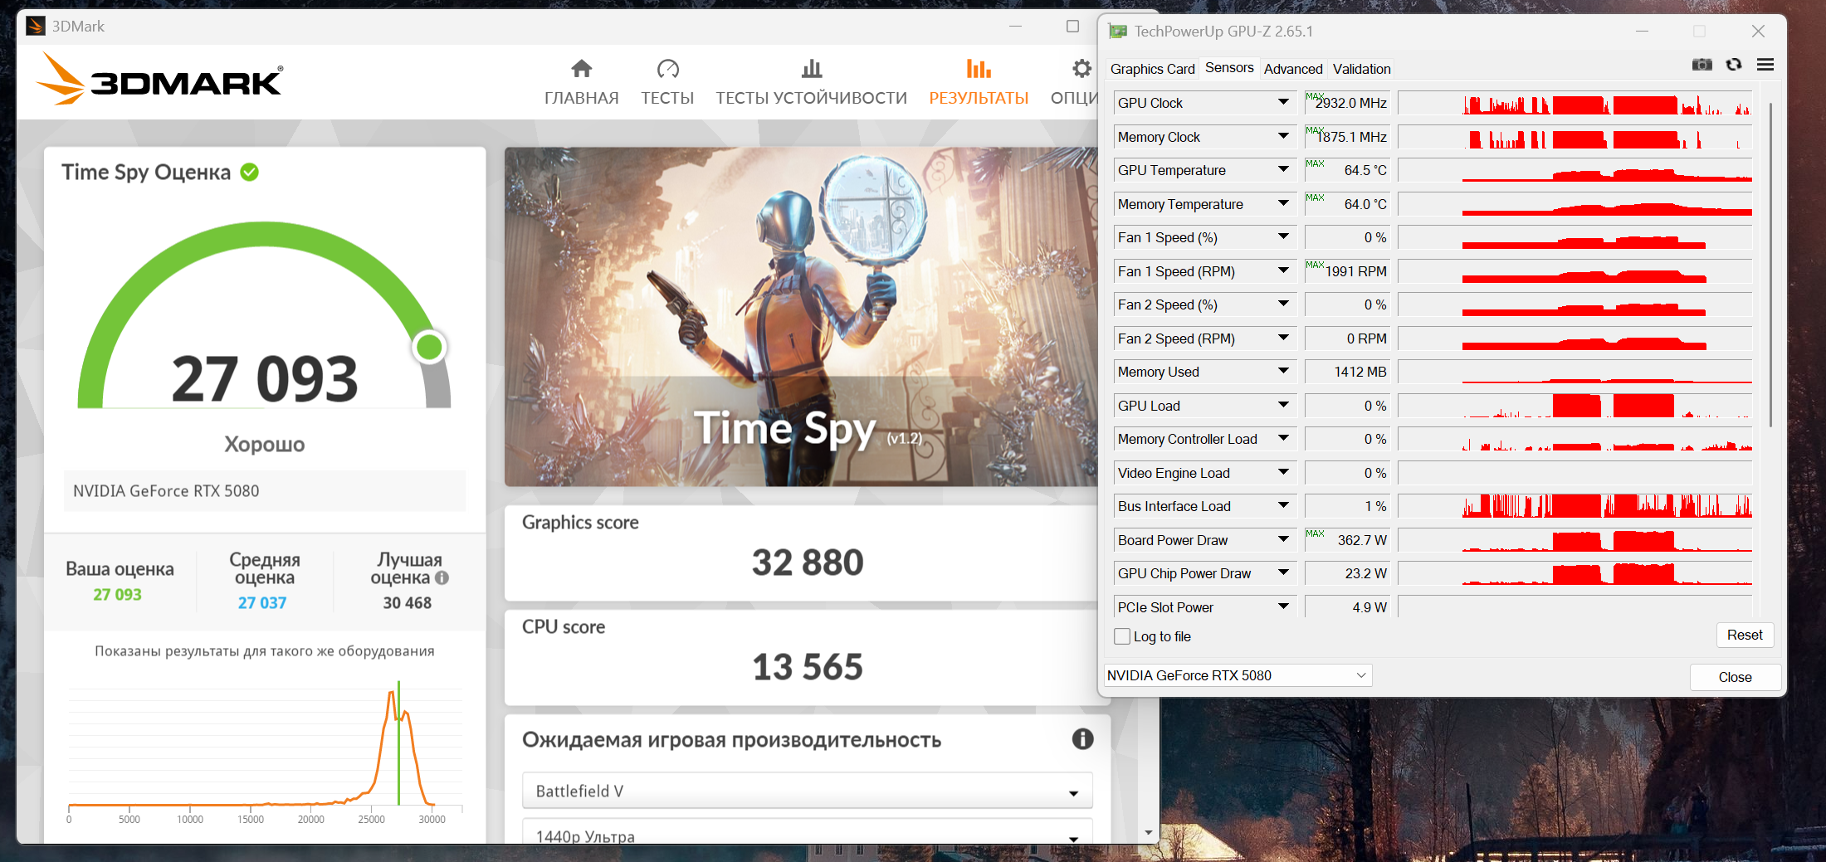Open the Memory Clock sensor dropdown

click(x=1283, y=136)
